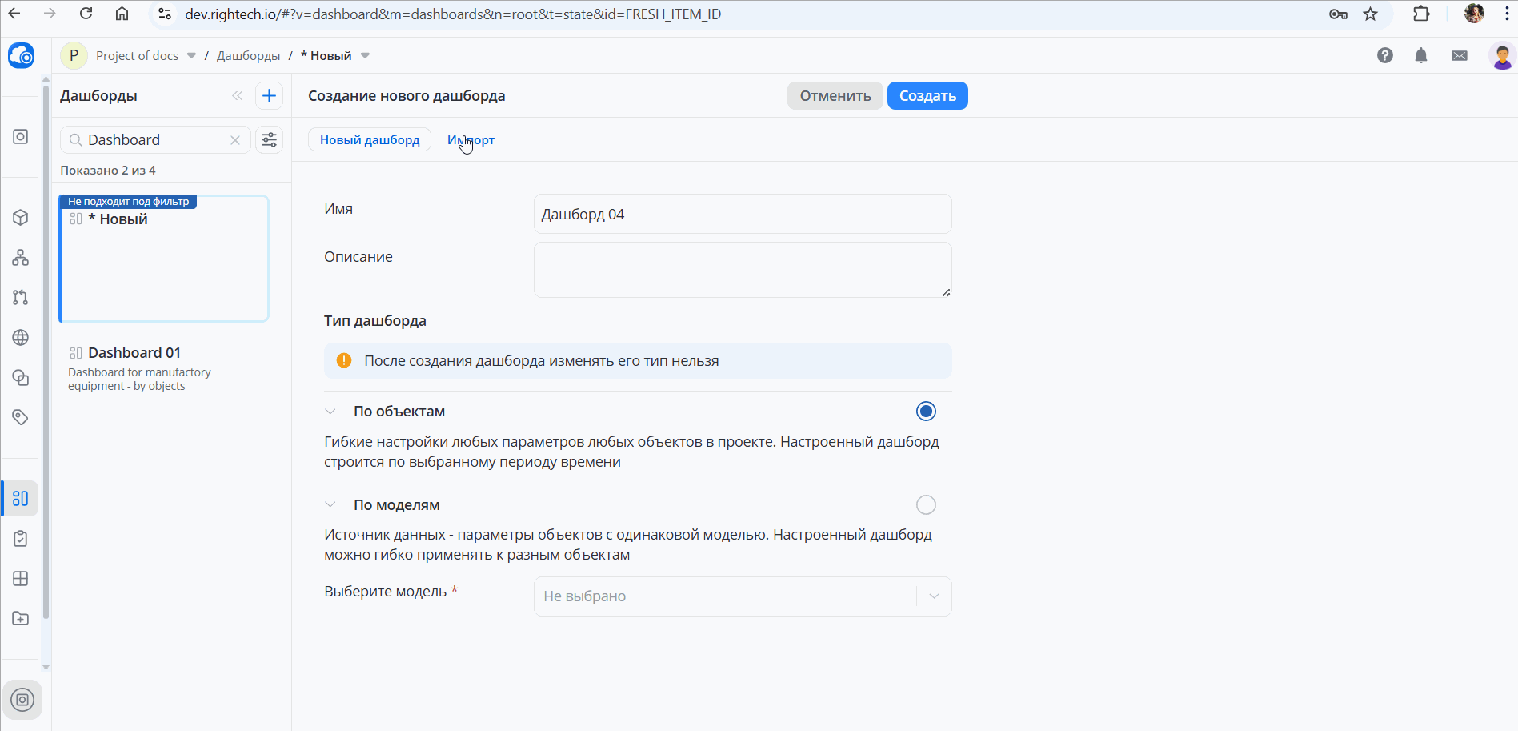The image size is (1518, 731).
Task: Switch to the Импорт tab
Action: (471, 140)
